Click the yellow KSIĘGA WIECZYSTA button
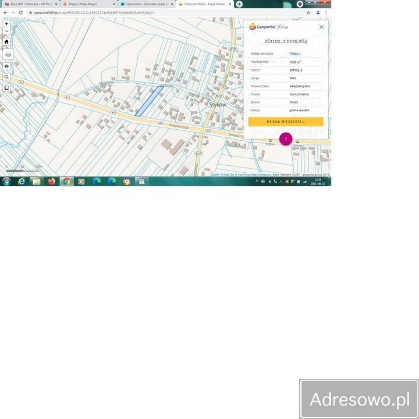 (x=286, y=122)
